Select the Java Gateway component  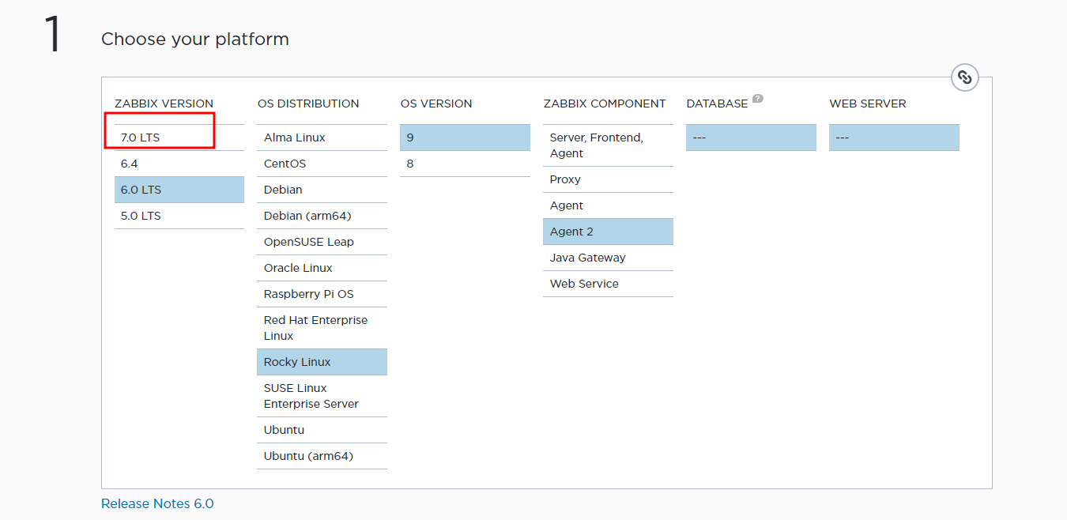click(608, 258)
